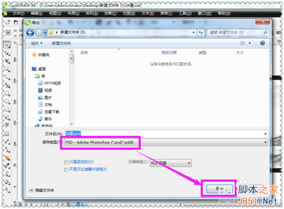This screenshot has height=209, width=284.
Task: Select the Table tool in CorelDRAW toolbox
Action: pos(7,134)
